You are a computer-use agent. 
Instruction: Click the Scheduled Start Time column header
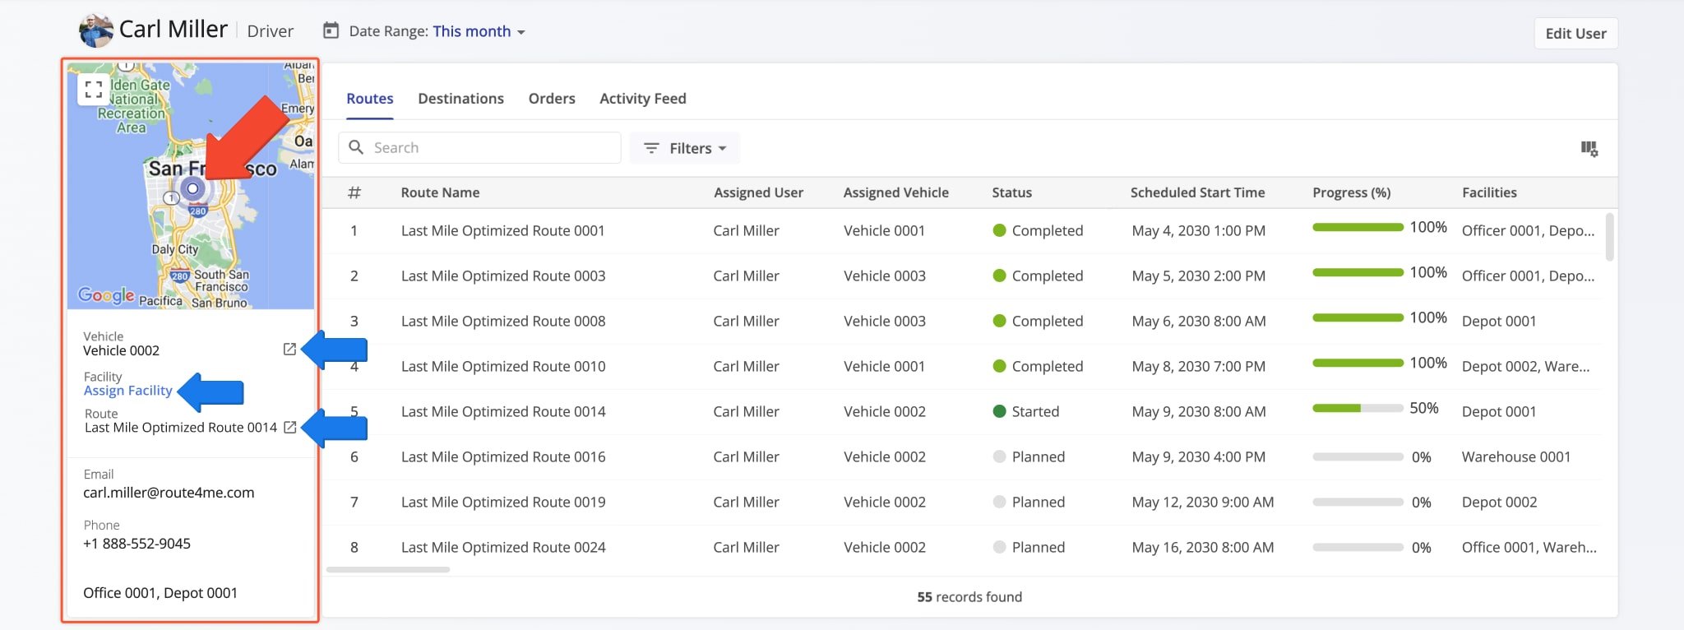[x=1197, y=192]
